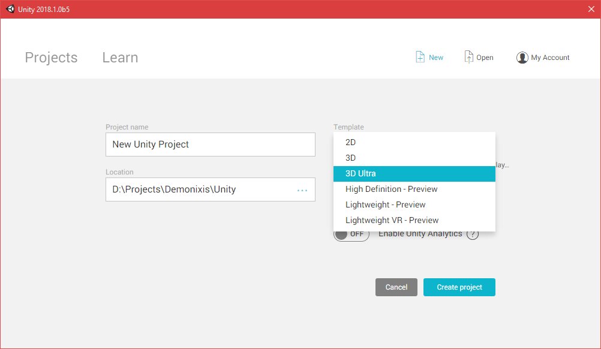Click the Enable Unity Analytics label
Screen dimensions: 601x349
(420, 234)
